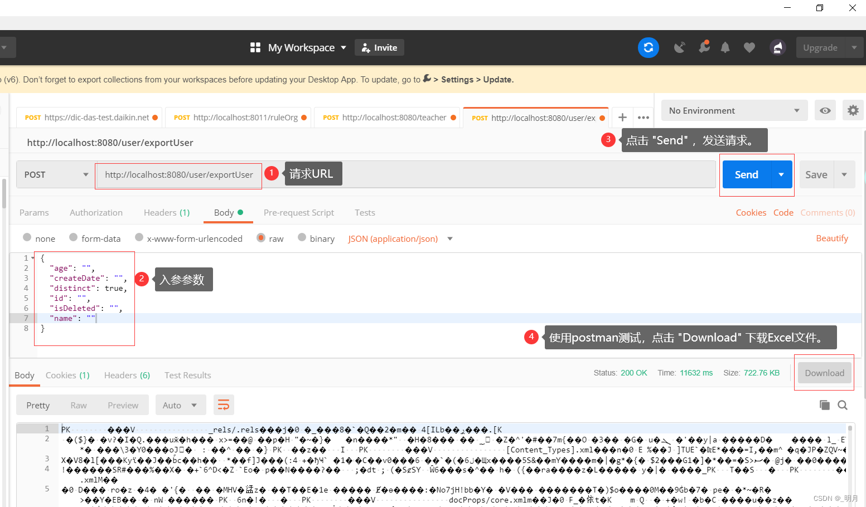The height and width of the screenshot is (507, 866).
Task: Open the Test Results tab
Action: (188, 375)
